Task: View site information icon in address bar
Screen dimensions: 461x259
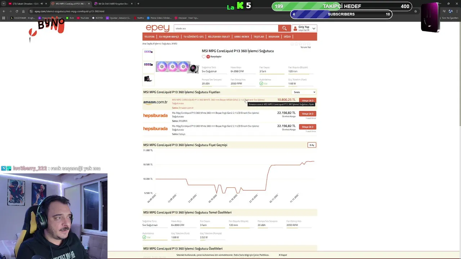Action: (31, 11)
